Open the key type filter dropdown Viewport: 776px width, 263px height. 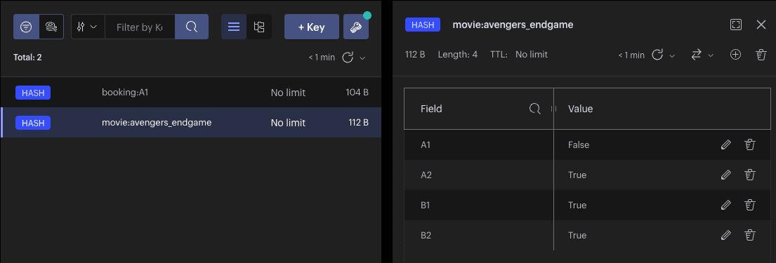[x=88, y=27]
